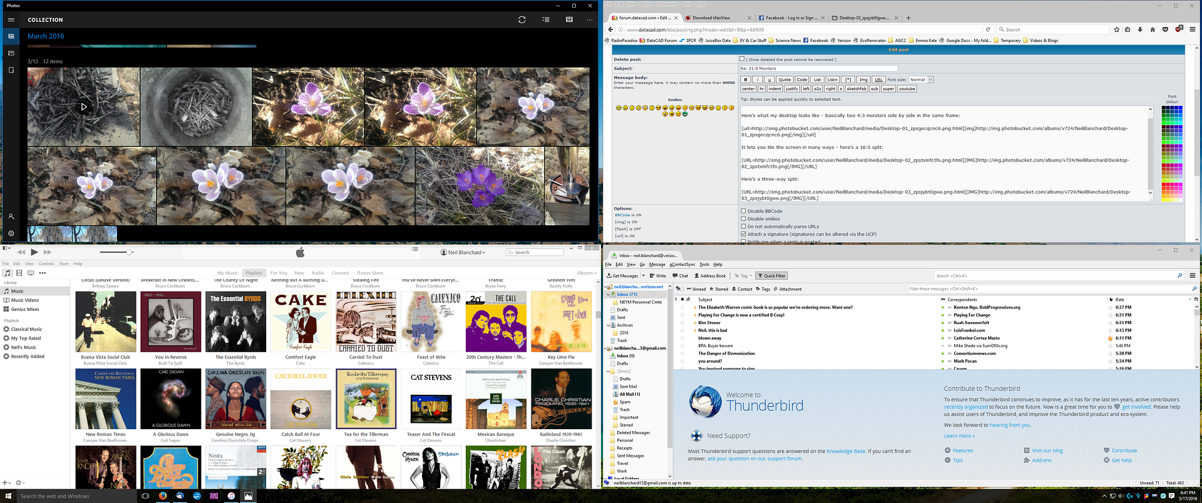Click Thunderbird Write button

pyautogui.click(x=657, y=275)
